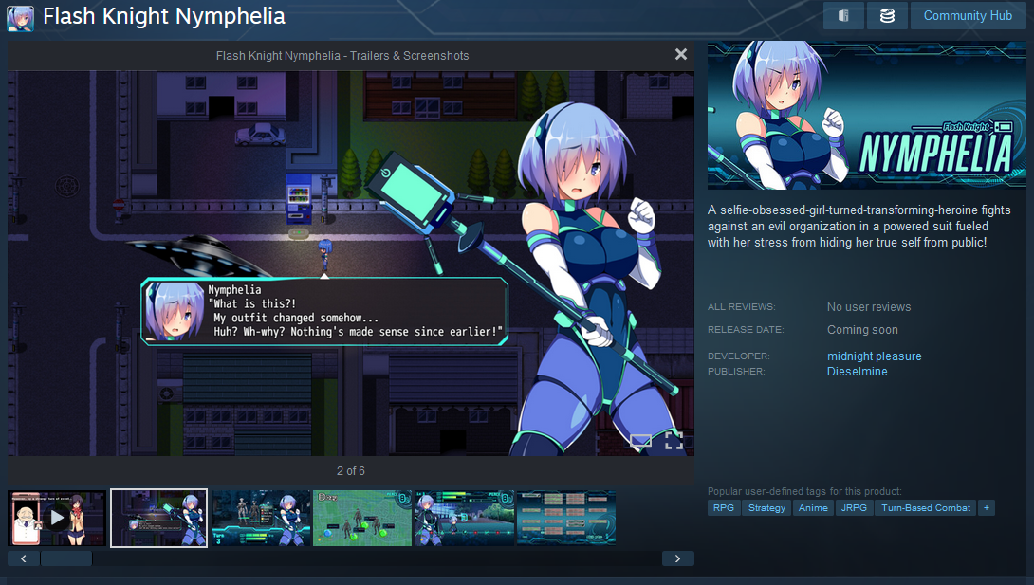Open the green map screenshot thumbnail
Viewport: 1034px width, 585px height.
362,518
